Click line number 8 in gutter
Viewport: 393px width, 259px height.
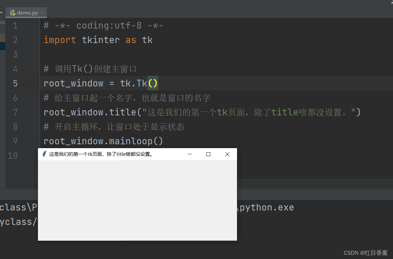(x=15, y=127)
